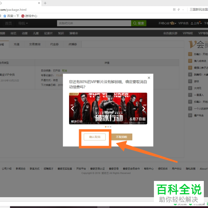Open the dropdown arrow beside the lightning icon
The width and height of the screenshot is (208, 208).
click(x=183, y=10)
